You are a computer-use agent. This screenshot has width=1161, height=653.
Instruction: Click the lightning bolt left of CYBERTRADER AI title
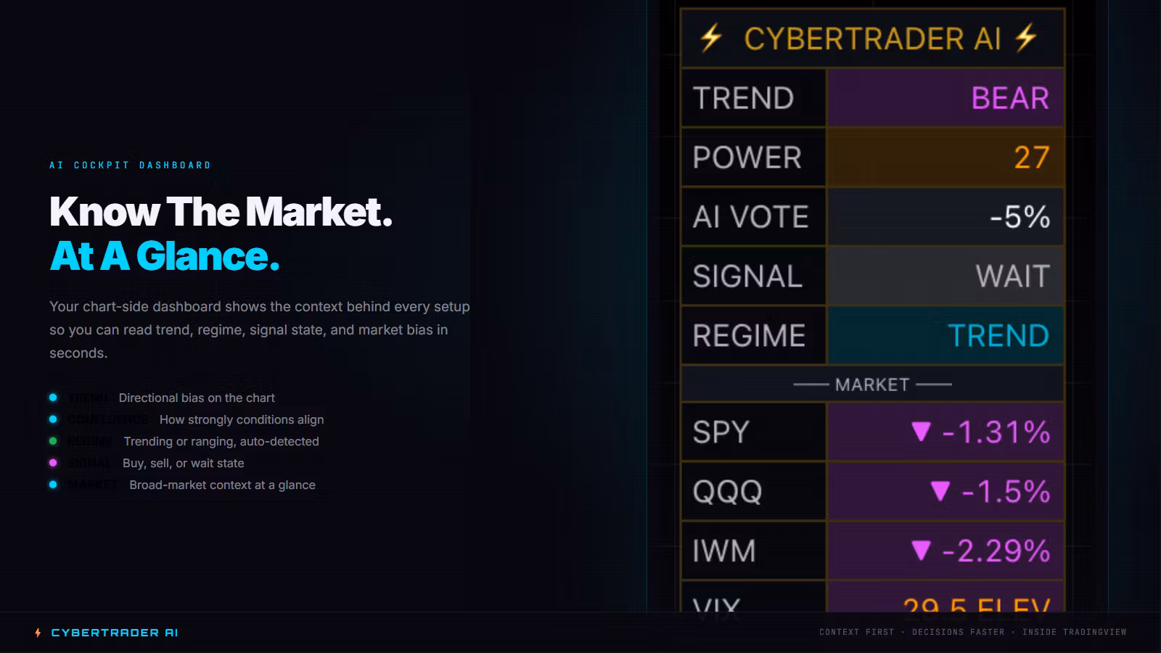711,38
